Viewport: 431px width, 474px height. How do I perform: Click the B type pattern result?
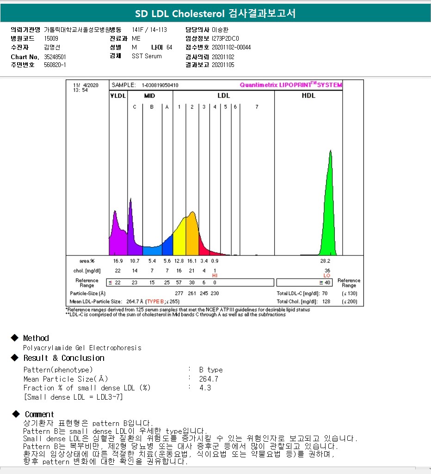(211, 370)
